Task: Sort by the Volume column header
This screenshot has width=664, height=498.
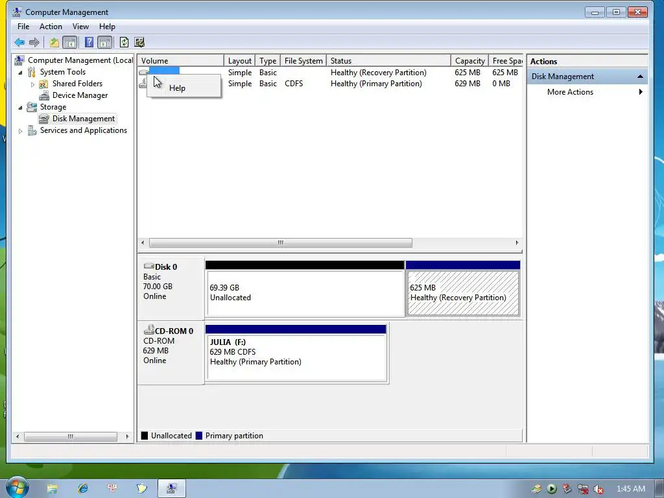Action: point(180,60)
